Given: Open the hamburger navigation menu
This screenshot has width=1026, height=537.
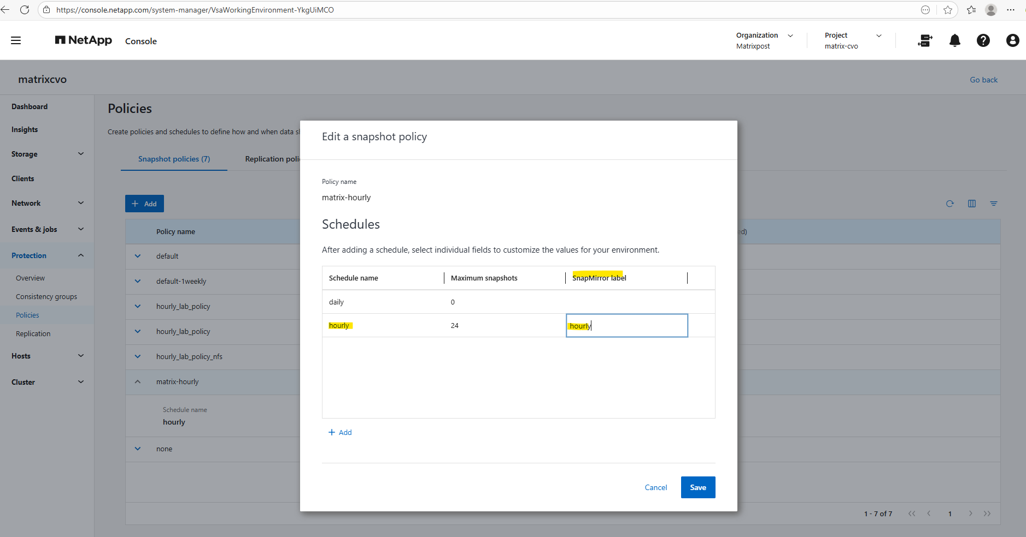Looking at the screenshot, I should [x=16, y=40].
